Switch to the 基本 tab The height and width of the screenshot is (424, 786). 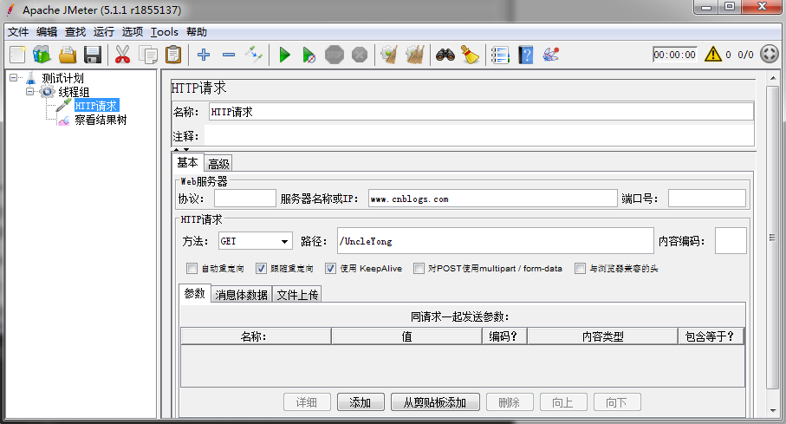187,162
